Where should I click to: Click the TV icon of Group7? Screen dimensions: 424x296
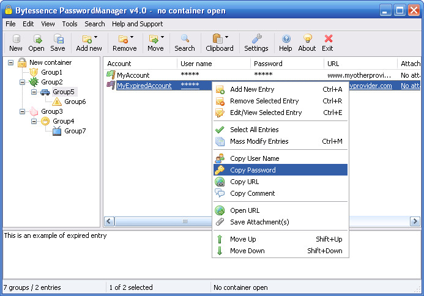pyautogui.click(x=57, y=131)
